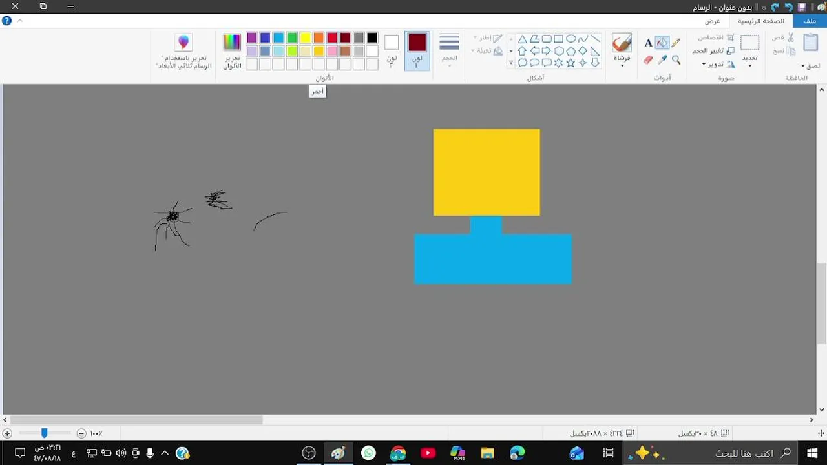
Task: Open the Select (تحديد) dropdown arrow
Action: tap(749, 65)
